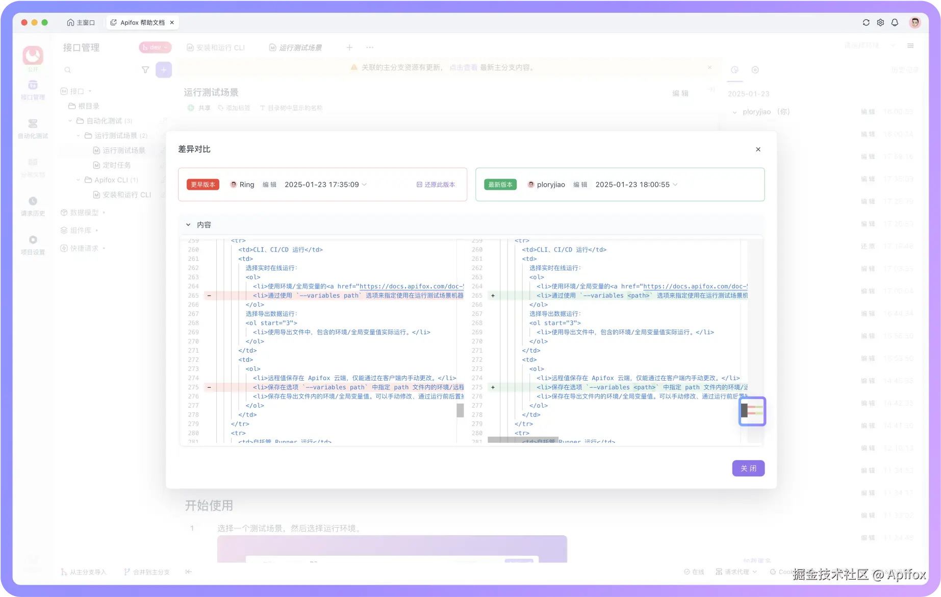The height and width of the screenshot is (597, 941).
Task: Click the Apifox project logo in the sidebar
Action: [33, 55]
